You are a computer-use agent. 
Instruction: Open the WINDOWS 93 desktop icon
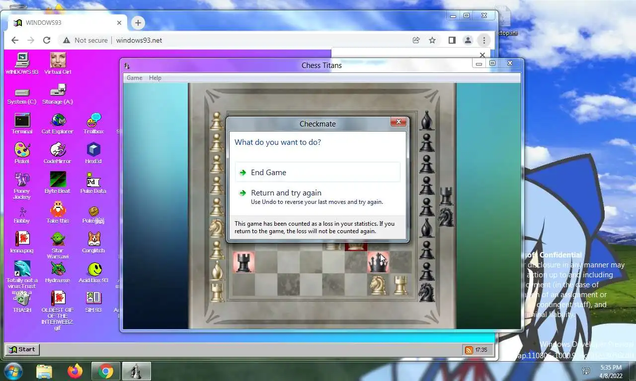click(22, 63)
